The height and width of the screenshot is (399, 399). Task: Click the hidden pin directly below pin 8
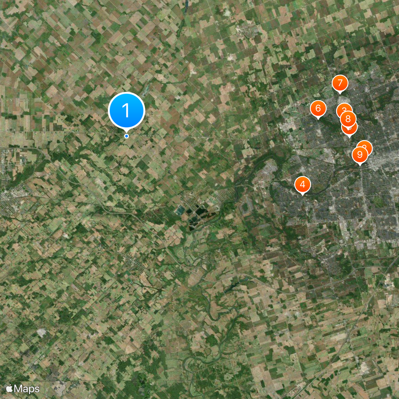pyautogui.click(x=350, y=130)
